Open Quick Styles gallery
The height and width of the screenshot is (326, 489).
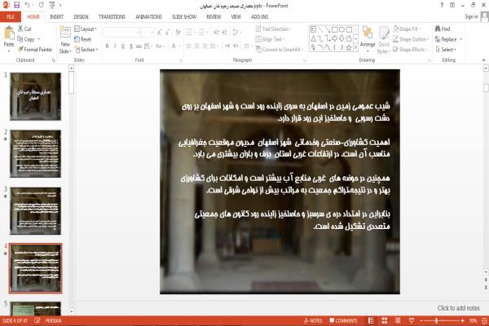click(x=384, y=40)
